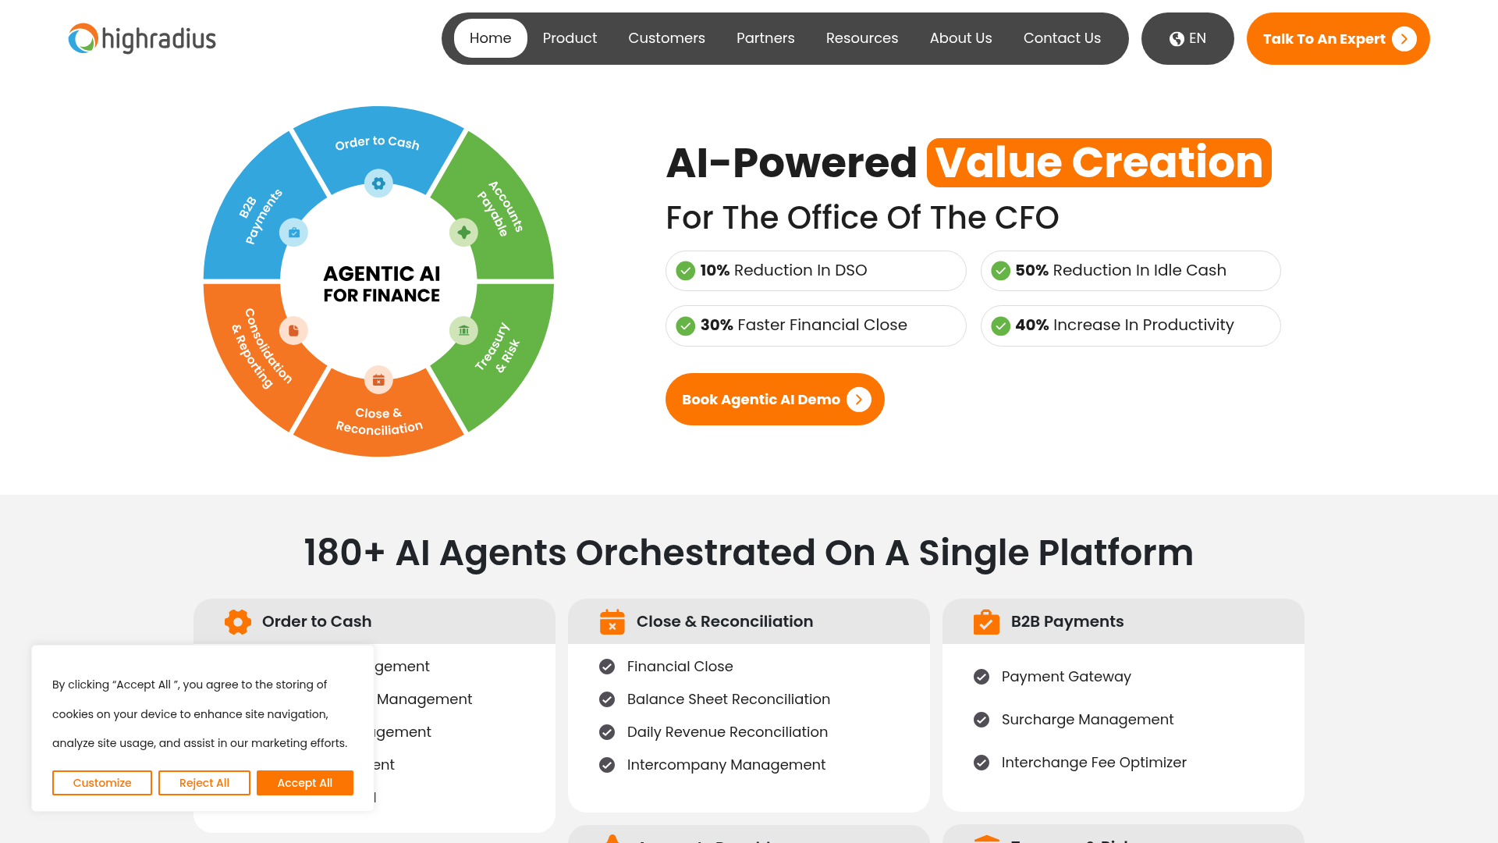The width and height of the screenshot is (1498, 843).
Task: Accept all cookies in the banner
Action: point(304,783)
